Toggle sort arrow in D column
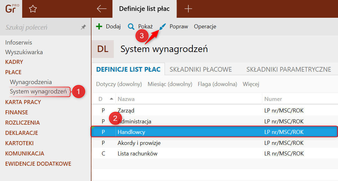The image size is (338, 181). 112,99
